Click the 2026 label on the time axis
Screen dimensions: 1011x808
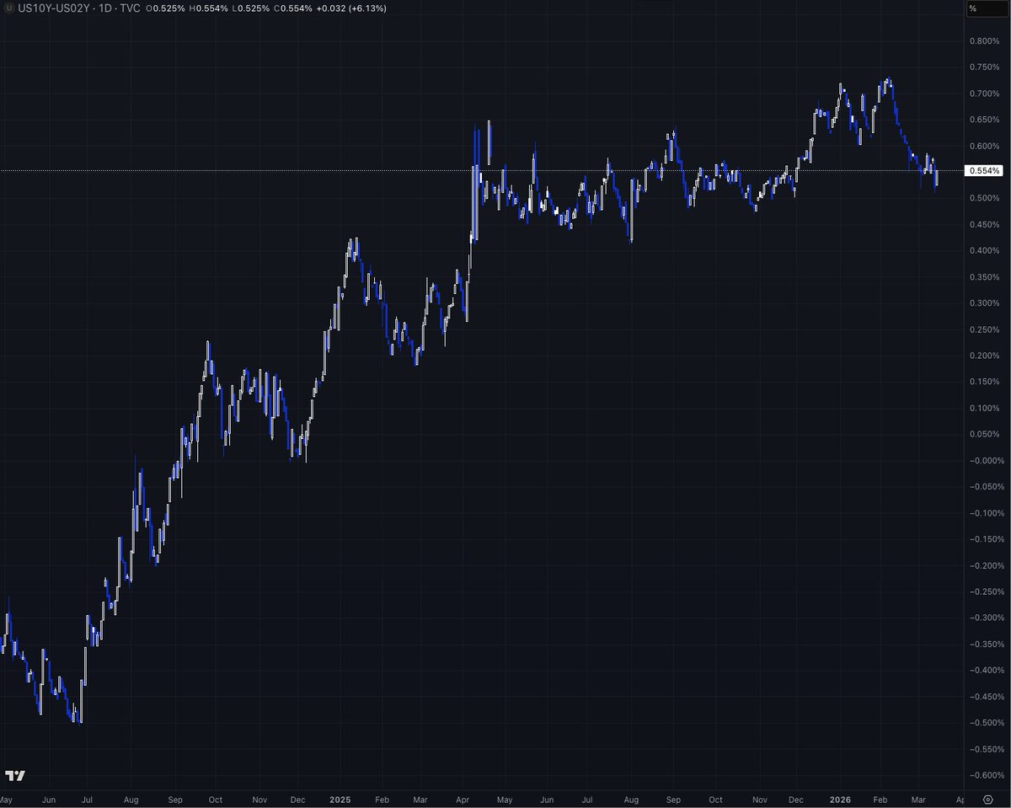[840, 799]
